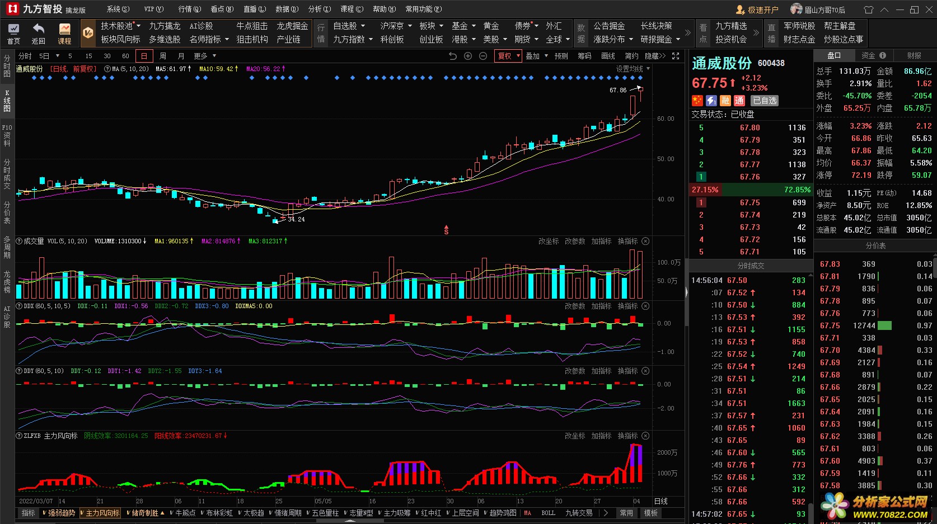937x524 pixels.
Task: Expand more indicators with the right chevron
Action: 605,513
